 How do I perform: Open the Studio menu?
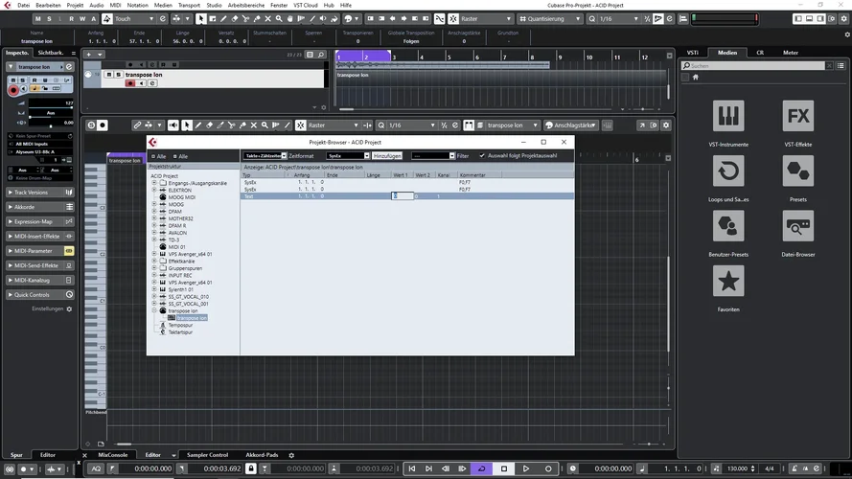214,5
